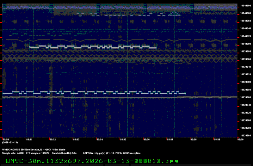
Task: Click the 00:04 time axis marker
Action: point(100,139)
